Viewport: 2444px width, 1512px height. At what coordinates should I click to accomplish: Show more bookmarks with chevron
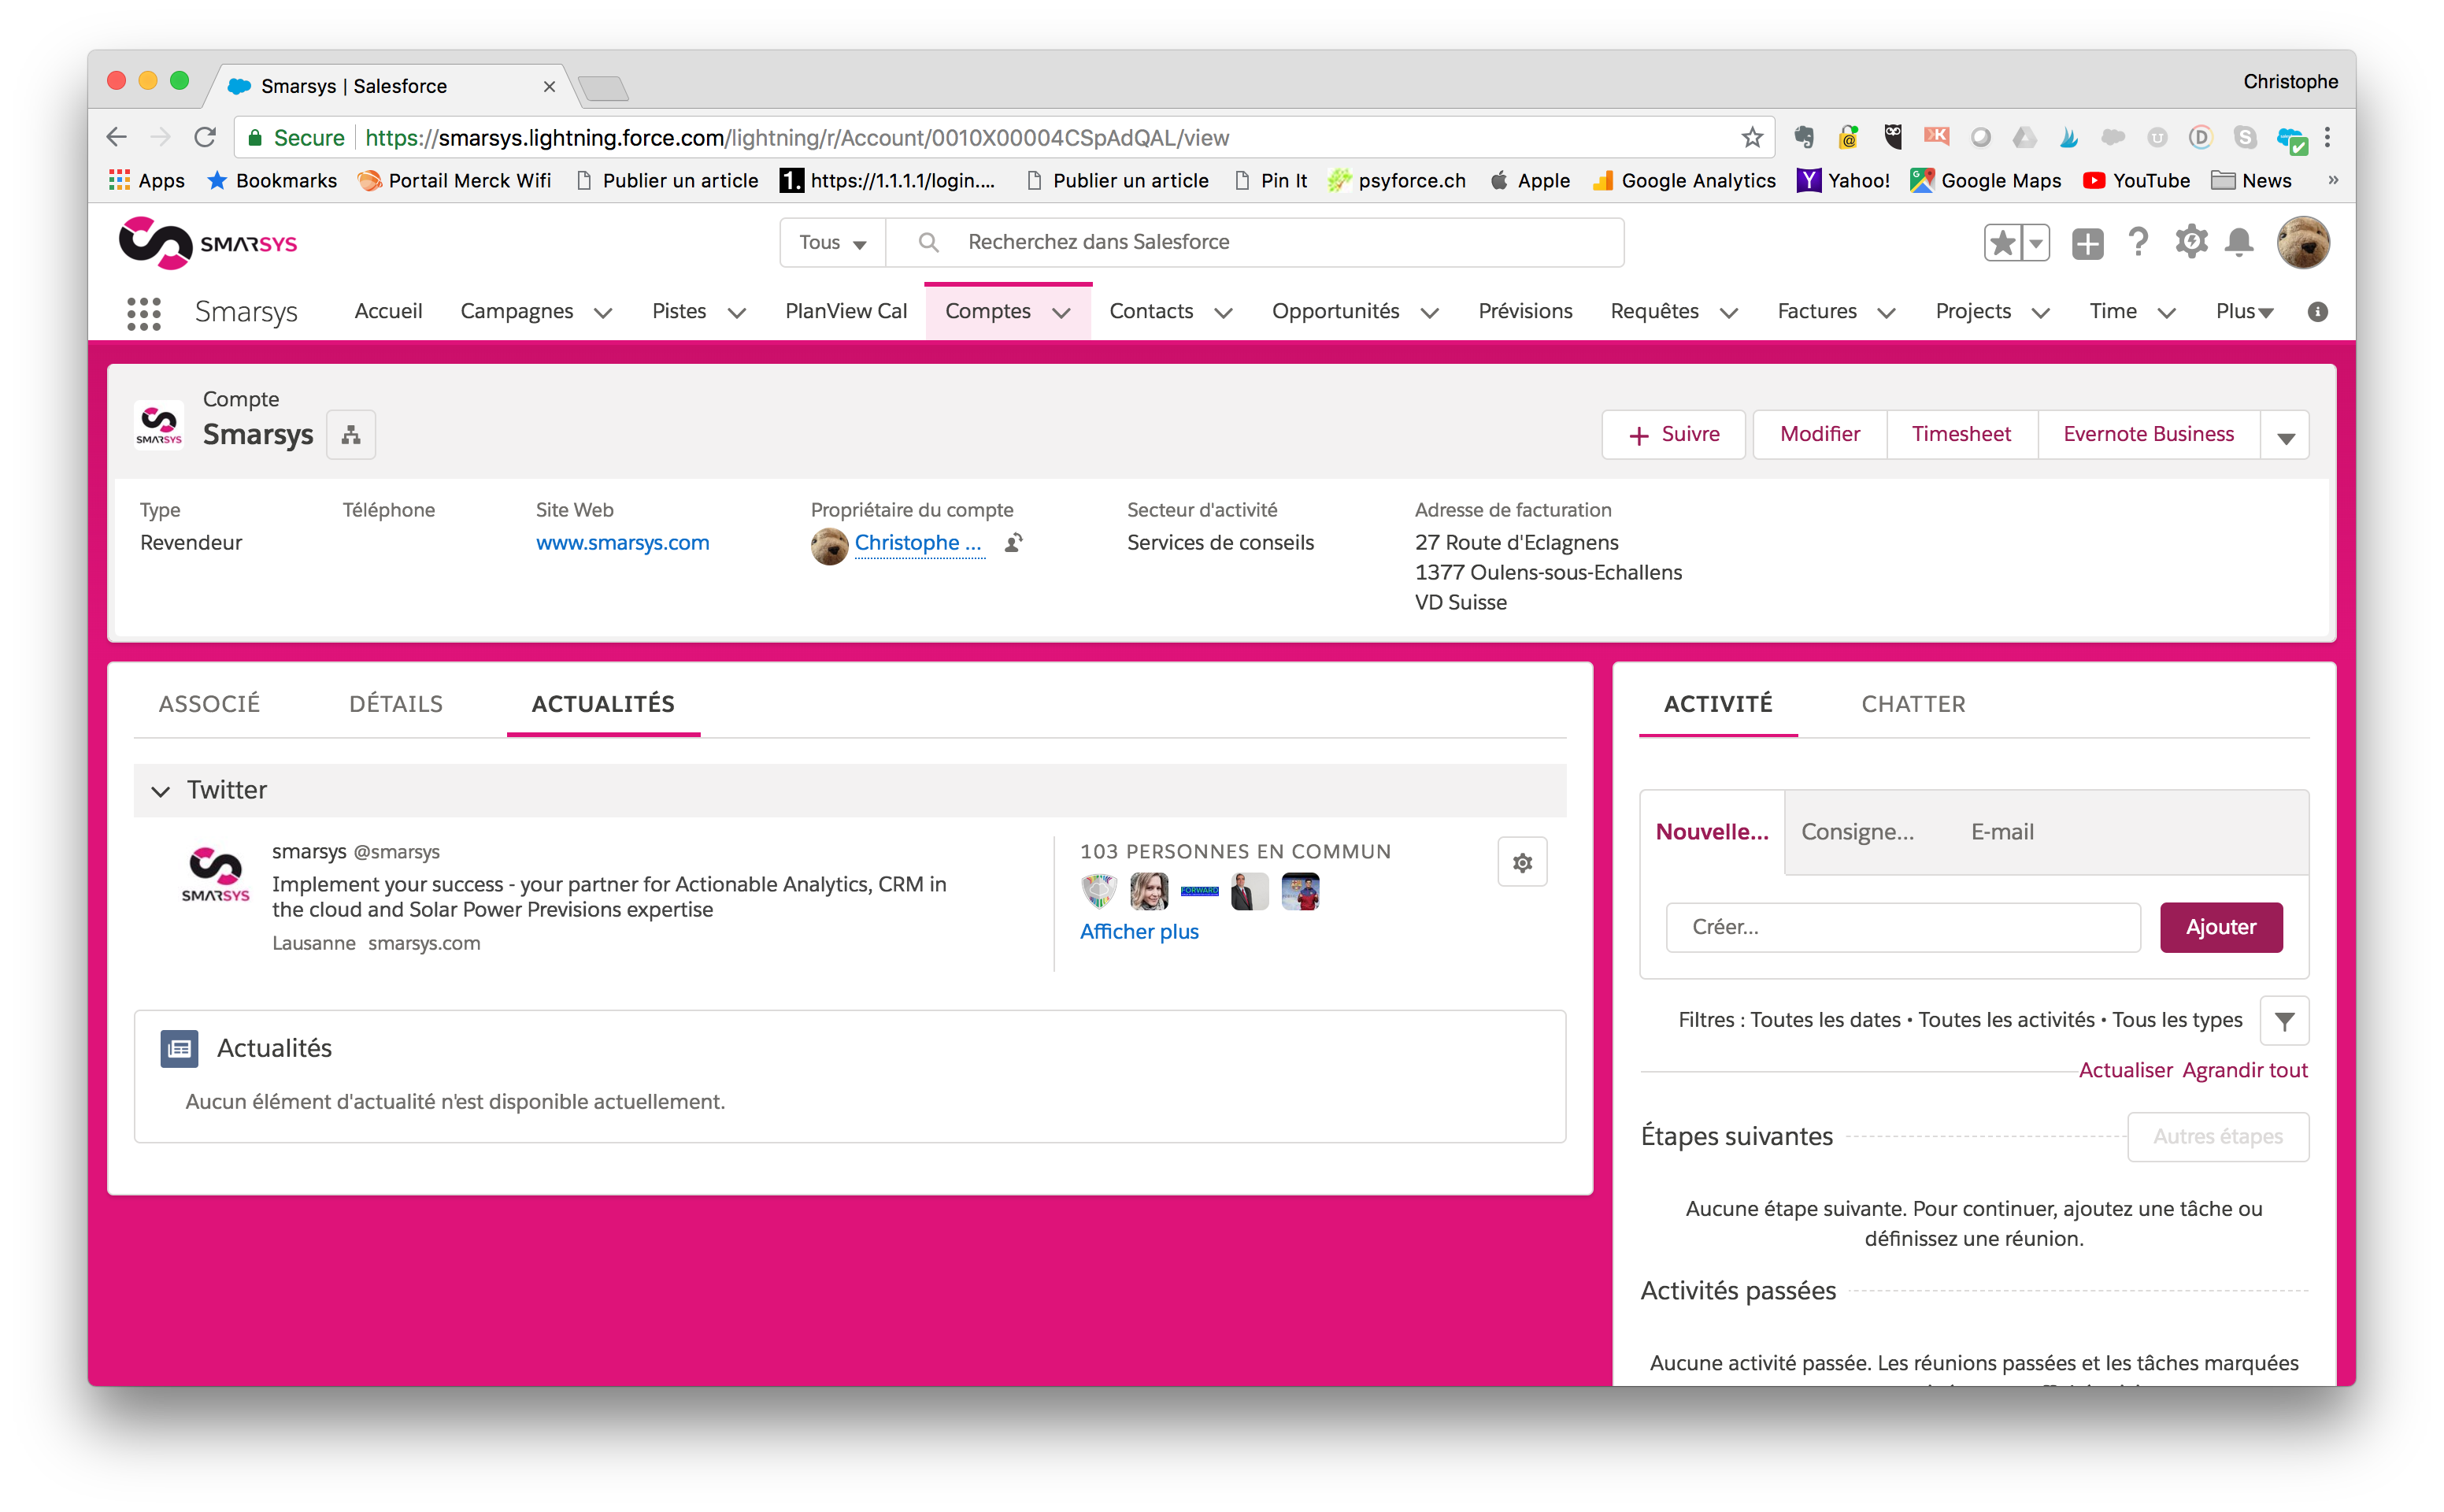2333,180
